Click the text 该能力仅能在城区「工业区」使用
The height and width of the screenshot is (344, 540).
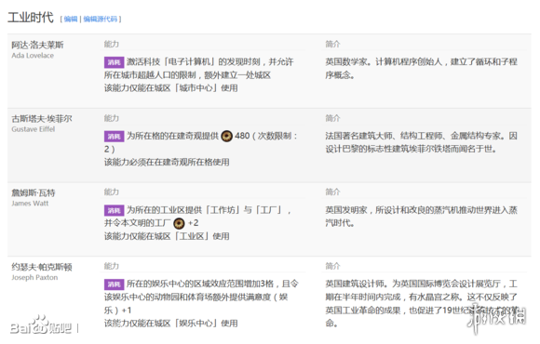tap(167, 236)
